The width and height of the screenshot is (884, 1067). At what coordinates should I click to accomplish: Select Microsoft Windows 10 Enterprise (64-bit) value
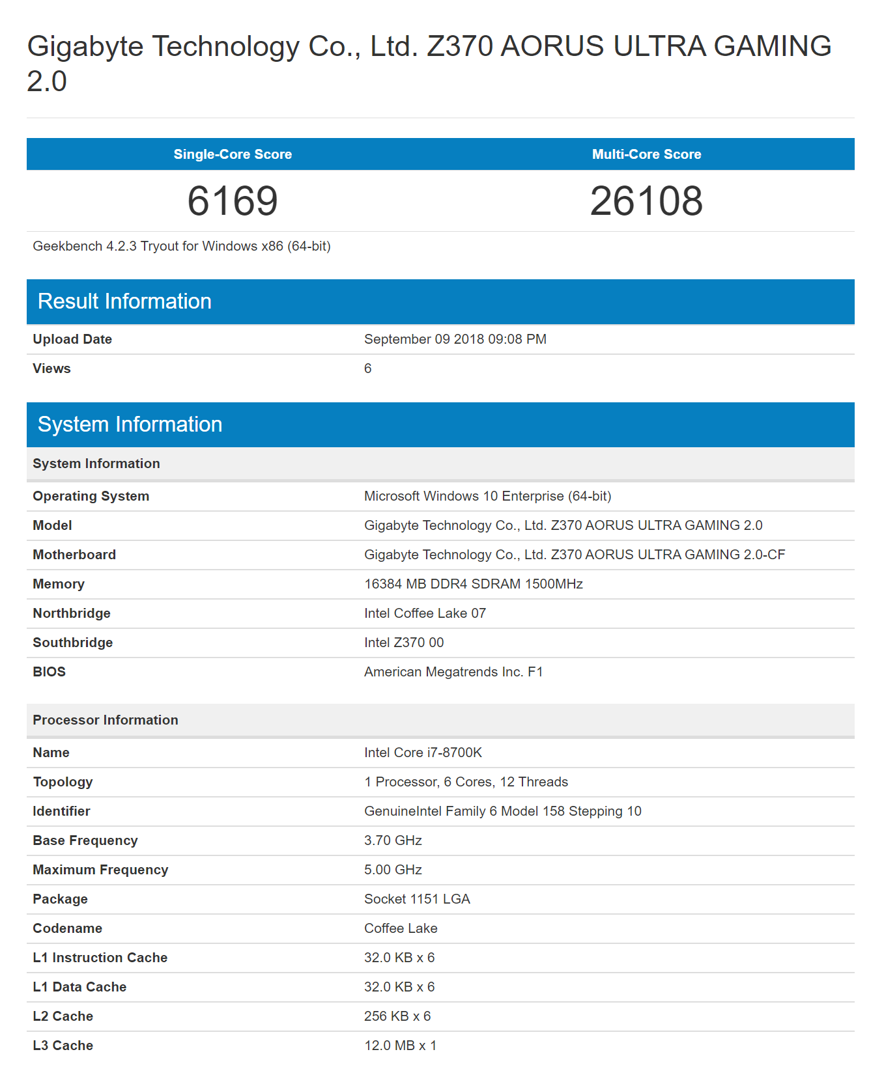(x=488, y=496)
